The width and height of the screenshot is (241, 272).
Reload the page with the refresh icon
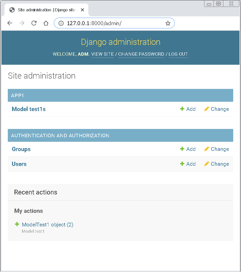coord(34,23)
